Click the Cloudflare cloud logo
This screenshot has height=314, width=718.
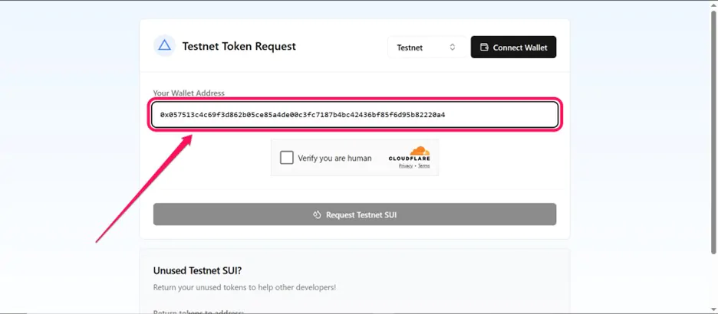(420, 151)
